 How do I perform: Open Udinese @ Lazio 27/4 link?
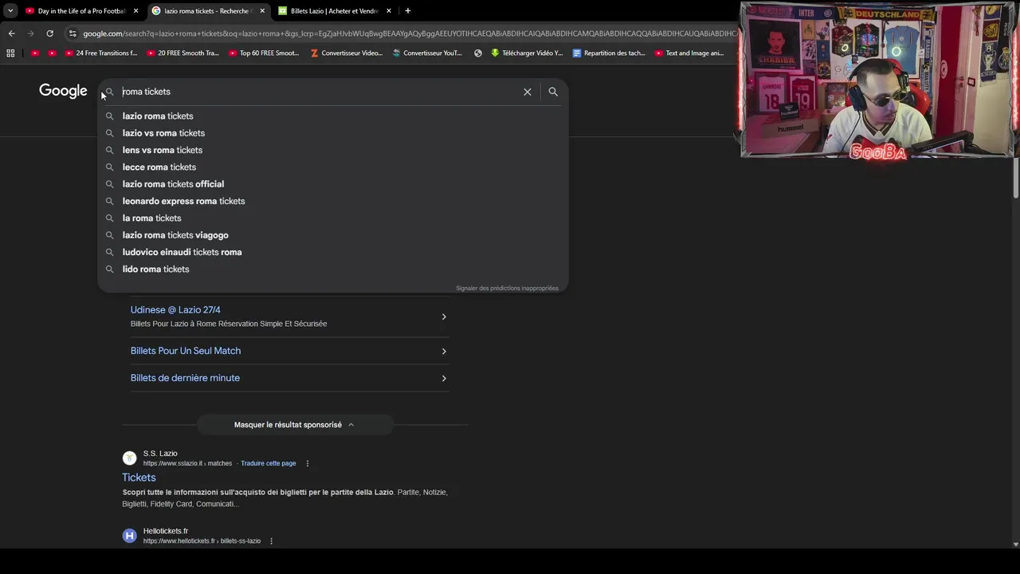click(175, 310)
